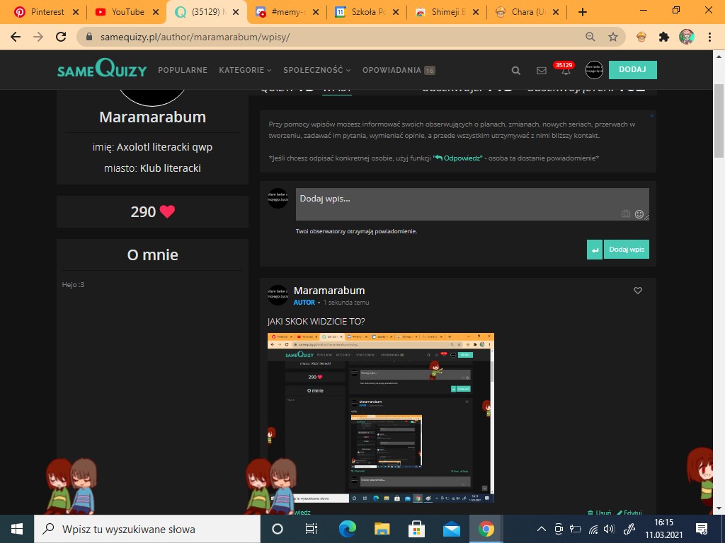Open the emoji picker smiley icon
This screenshot has height=543, width=725.
pyautogui.click(x=639, y=214)
